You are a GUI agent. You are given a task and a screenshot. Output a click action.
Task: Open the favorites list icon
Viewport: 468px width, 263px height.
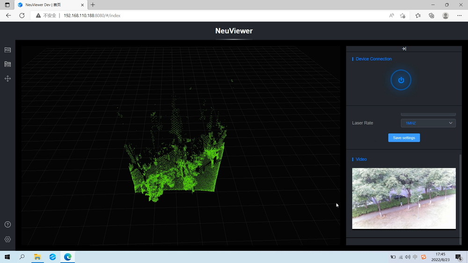tap(418, 15)
